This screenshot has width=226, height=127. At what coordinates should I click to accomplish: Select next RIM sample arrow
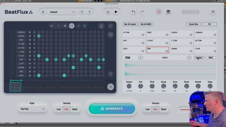[189, 58]
